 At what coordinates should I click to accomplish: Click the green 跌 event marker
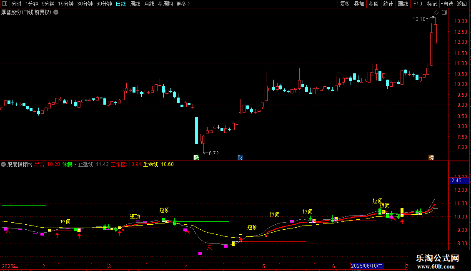tap(196, 158)
